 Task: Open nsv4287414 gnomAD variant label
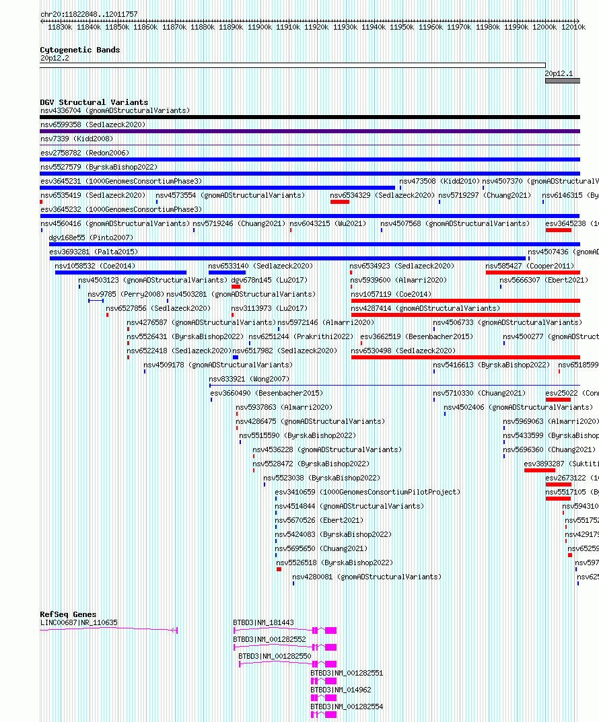point(425,308)
